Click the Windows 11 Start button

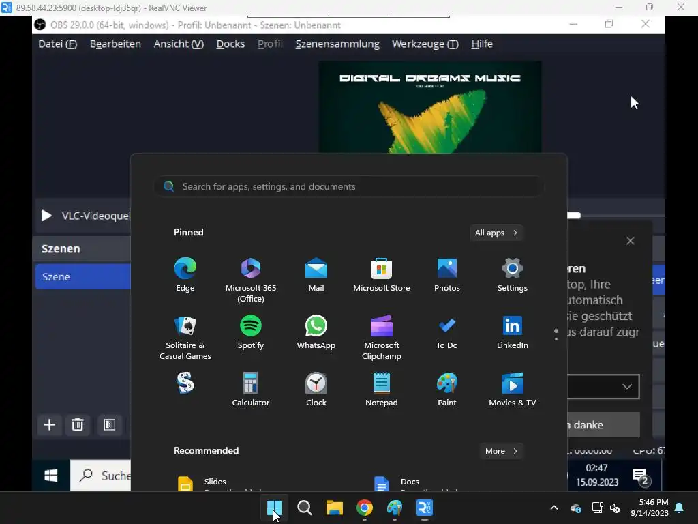coord(274,508)
